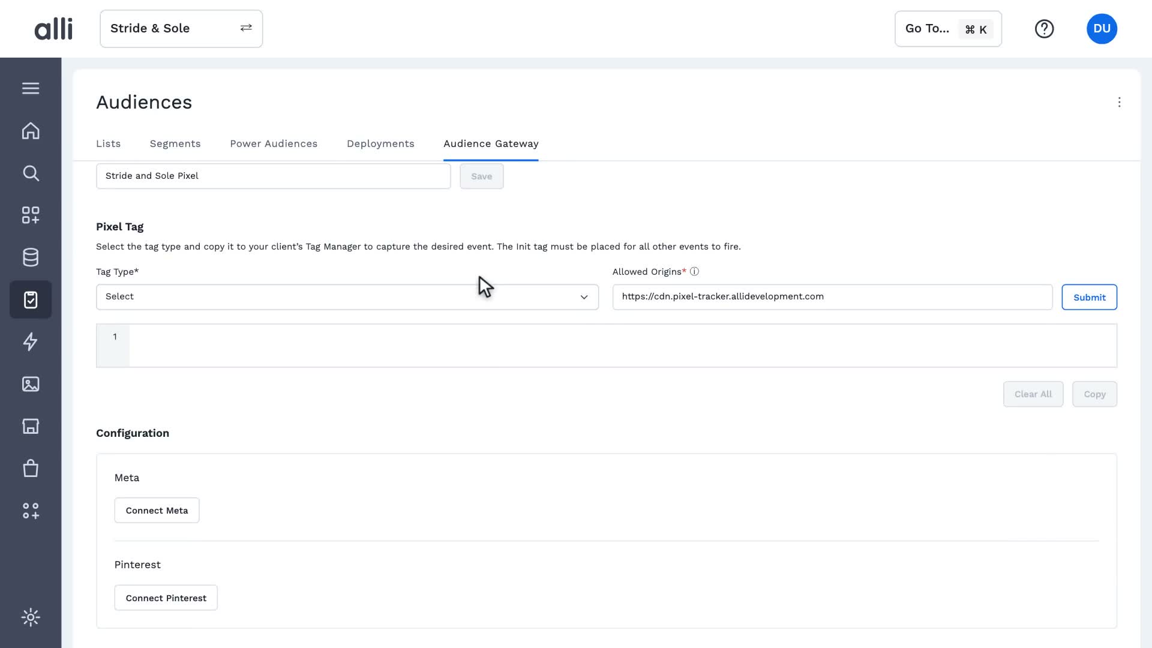
Task: Click the Pixel Tag heading
Action: tap(119, 227)
